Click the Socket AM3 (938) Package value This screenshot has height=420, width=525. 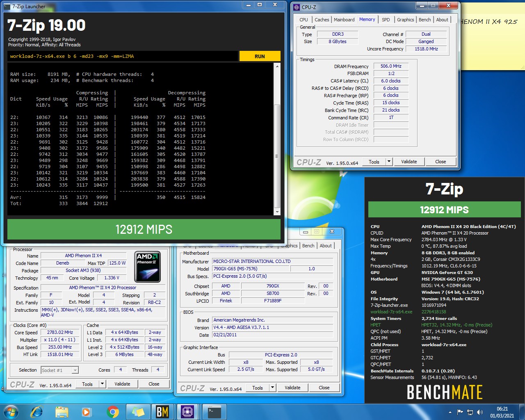point(83,270)
